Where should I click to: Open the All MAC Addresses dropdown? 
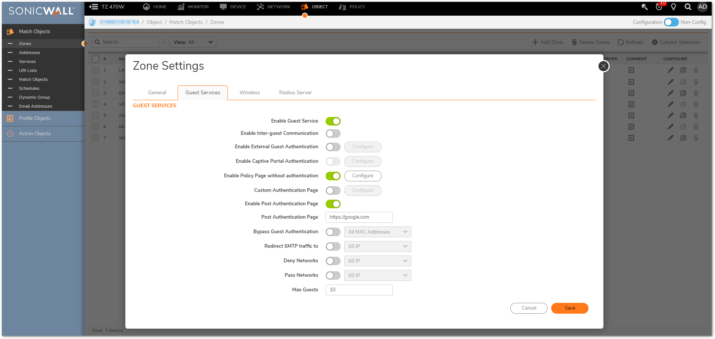tap(377, 232)
